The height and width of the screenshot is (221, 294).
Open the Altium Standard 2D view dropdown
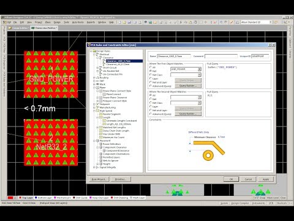click(271, 22)
